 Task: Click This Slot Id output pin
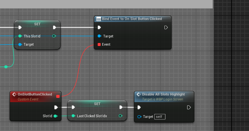click(x=54, y=36)
